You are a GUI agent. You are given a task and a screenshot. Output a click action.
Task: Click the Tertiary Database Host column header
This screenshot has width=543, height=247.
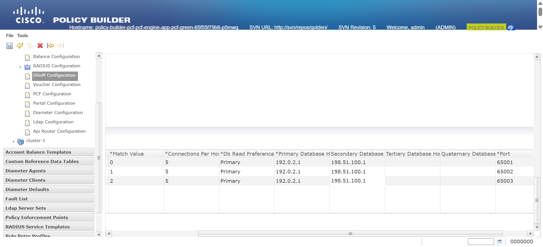pyautogui.click(x=413, y=154)
